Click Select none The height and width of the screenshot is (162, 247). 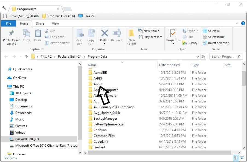tap(214, 37)
